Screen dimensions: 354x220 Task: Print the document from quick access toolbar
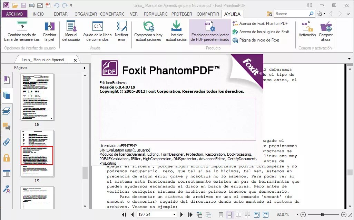[32, 5]
